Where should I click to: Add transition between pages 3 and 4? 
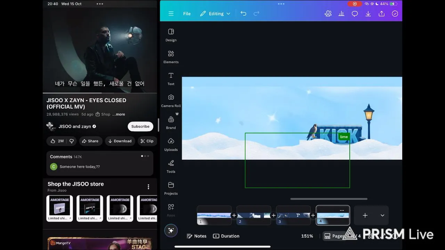(313, 215)
